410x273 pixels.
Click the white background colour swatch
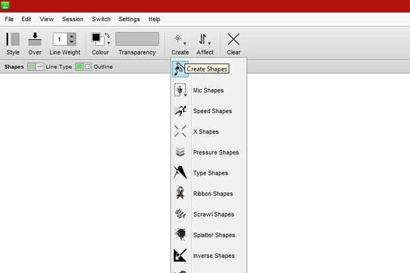(102, 42)
